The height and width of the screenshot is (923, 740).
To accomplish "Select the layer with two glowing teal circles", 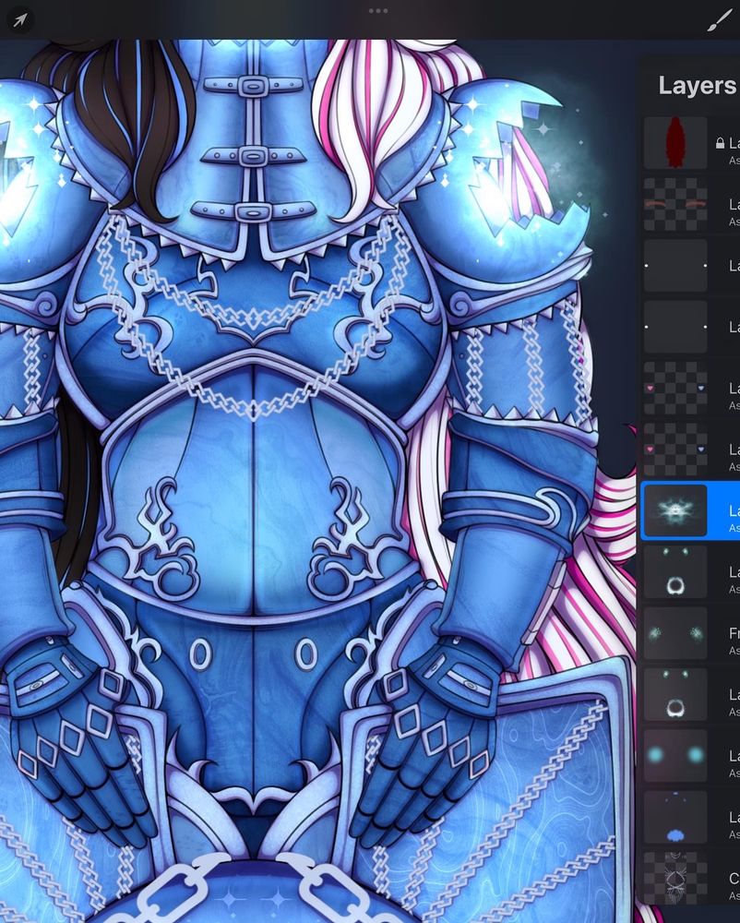I will pyautogui.click(x=675, y=755).
